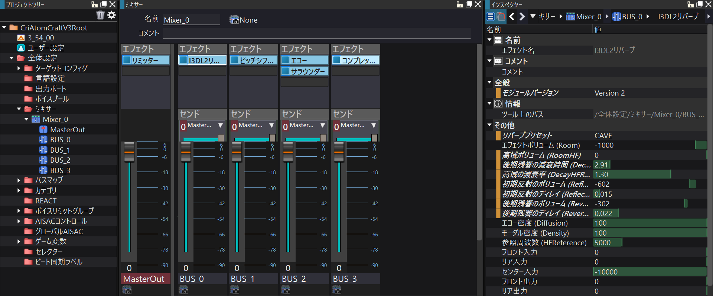Click the 情報 section info icon
The height and width of the screenshot is (296, 713).
click(x=498, y=104)
